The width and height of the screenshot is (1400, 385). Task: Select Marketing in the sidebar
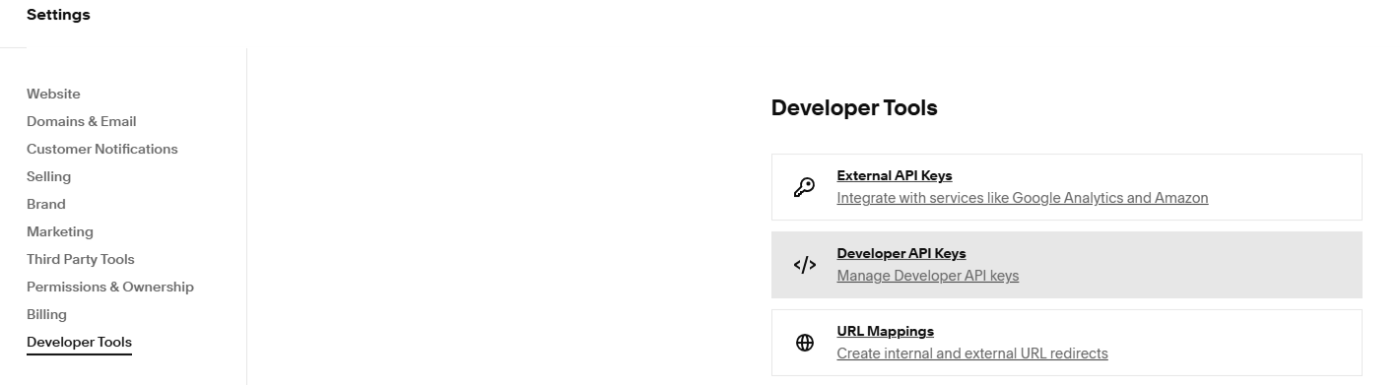60,231
